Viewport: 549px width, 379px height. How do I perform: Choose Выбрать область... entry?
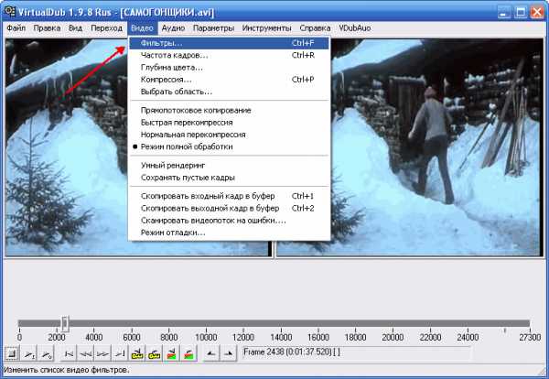[230, 92]
